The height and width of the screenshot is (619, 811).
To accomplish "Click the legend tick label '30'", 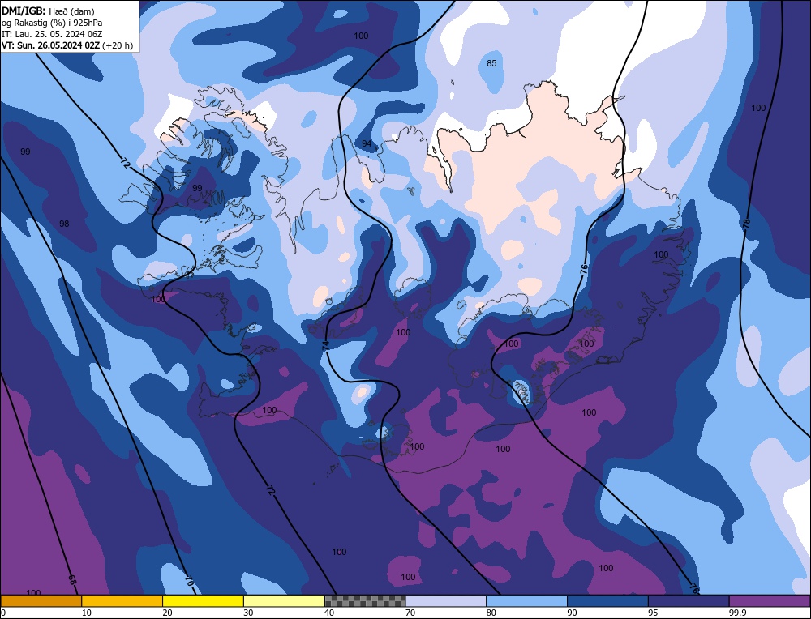I will pyautogui.click(x=248, y=613).
